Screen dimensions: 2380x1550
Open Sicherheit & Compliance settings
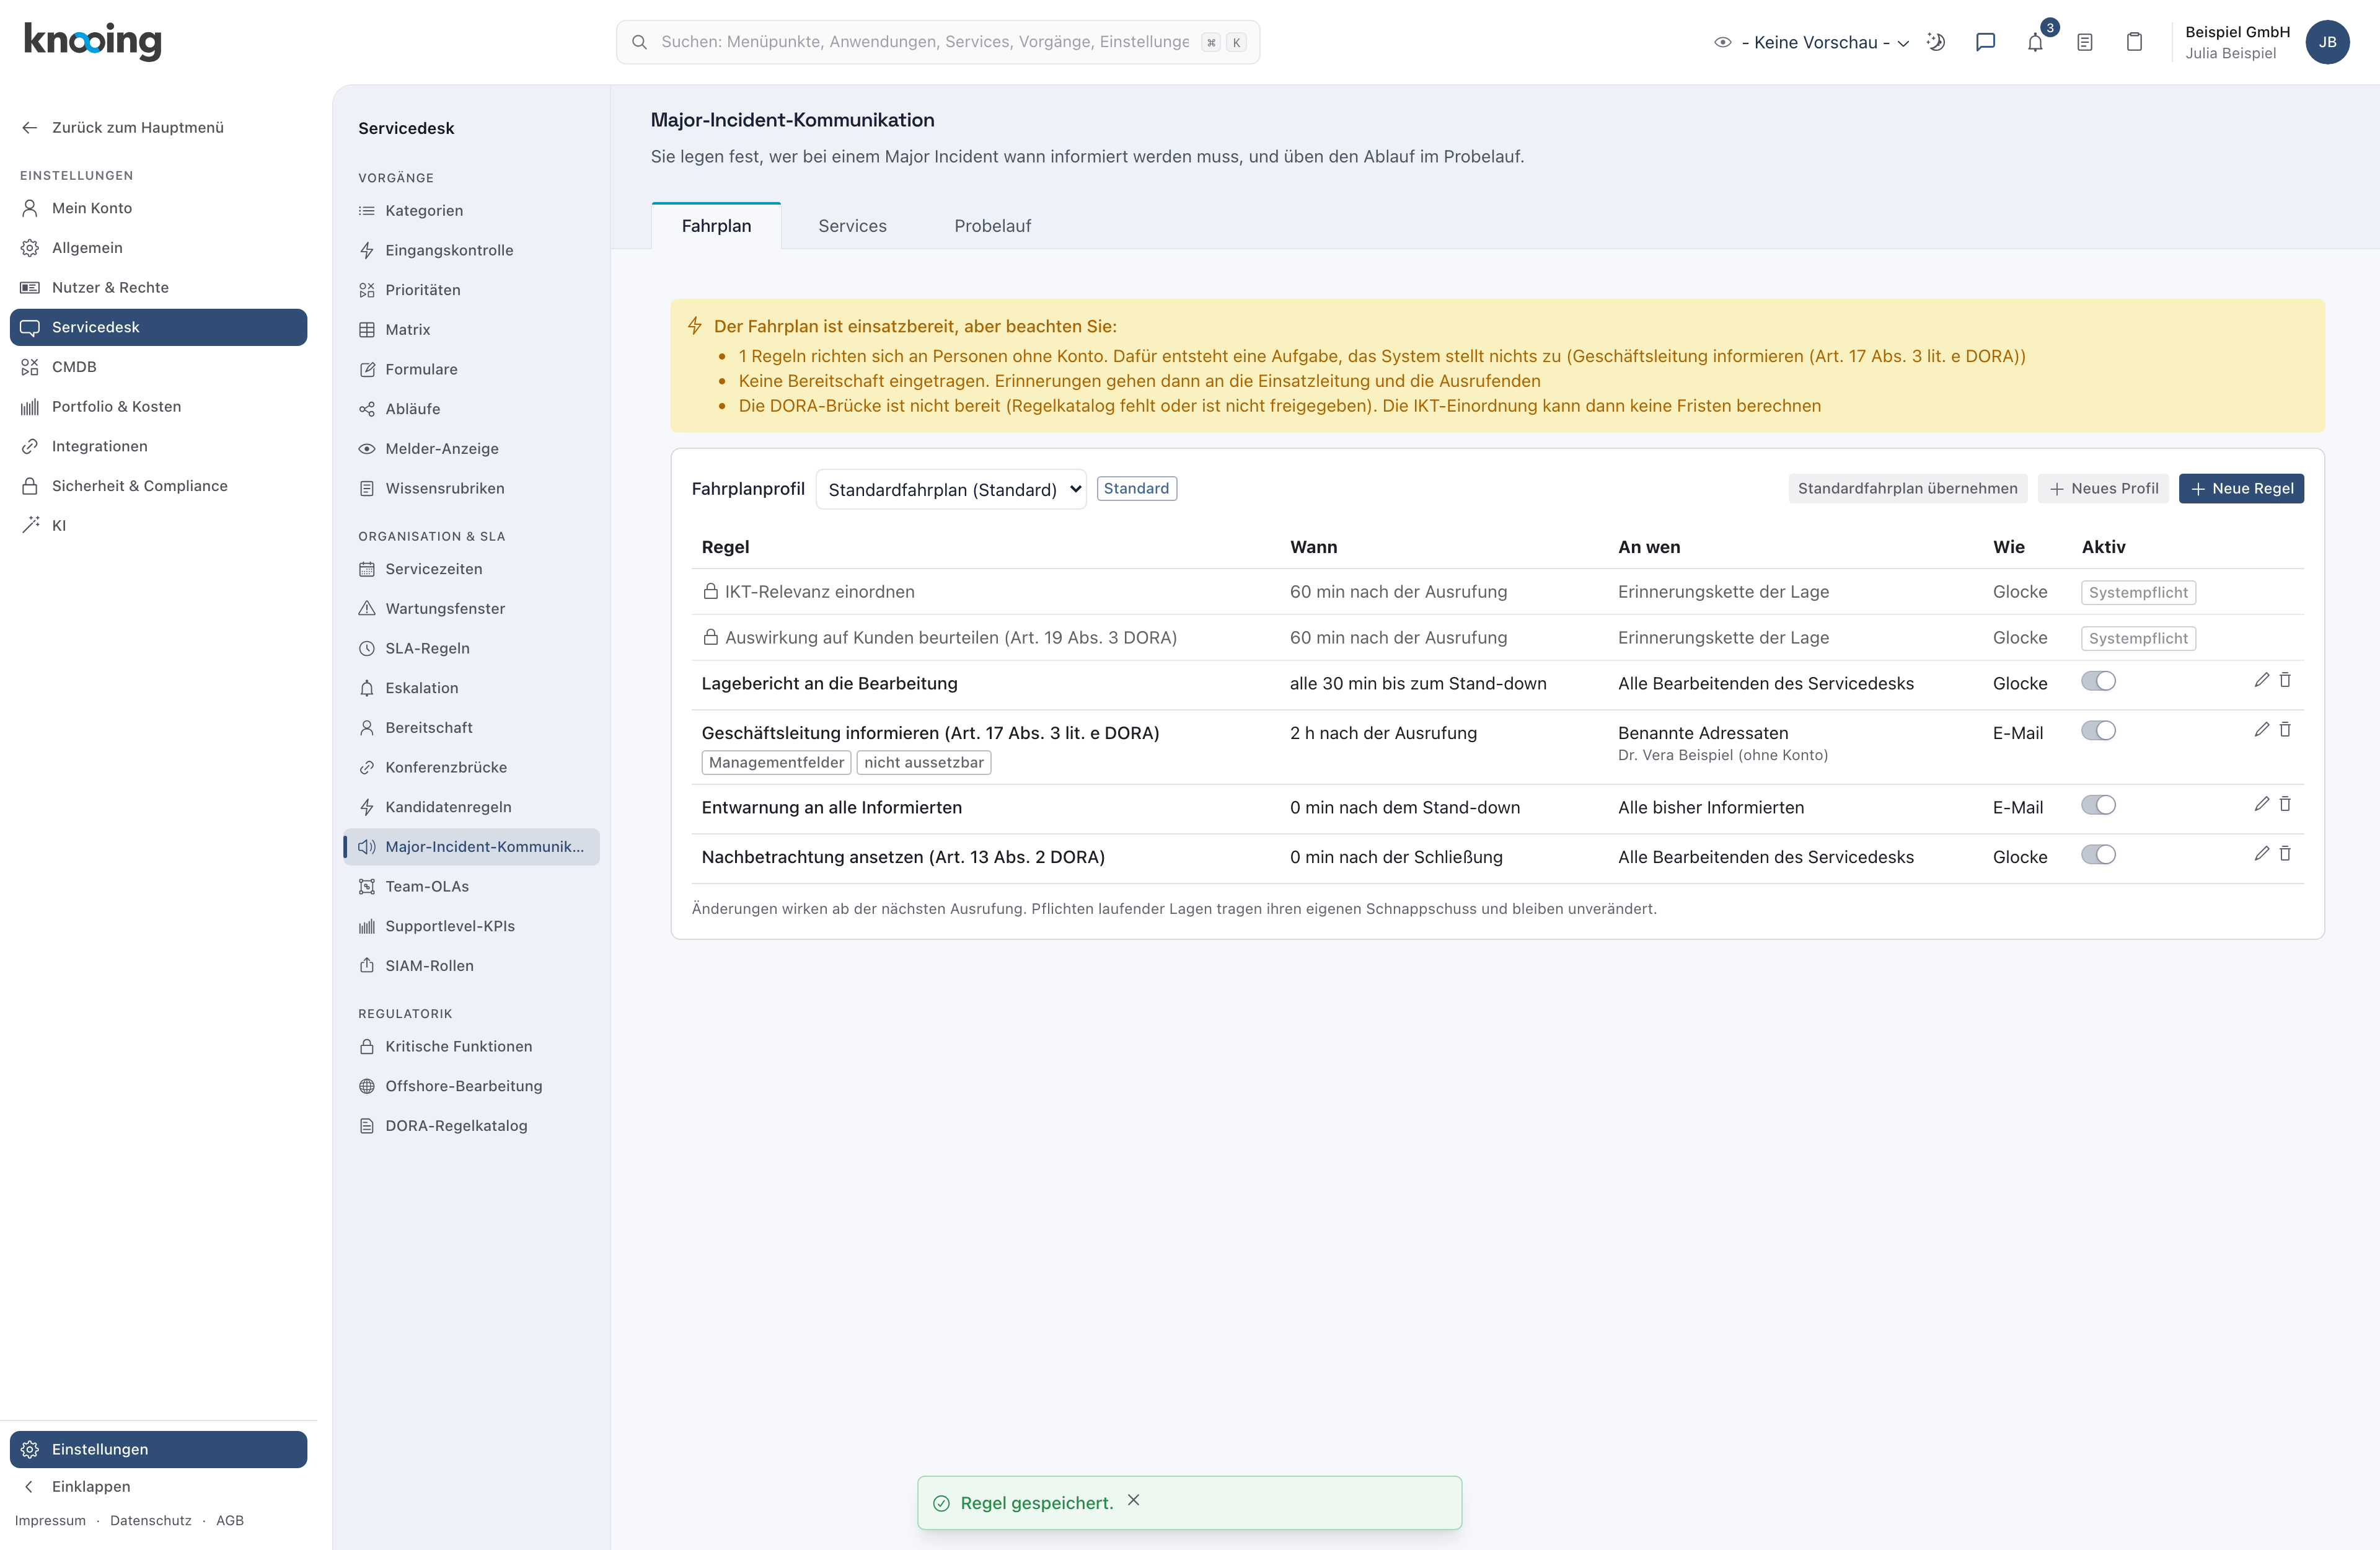pyautogui.click(x=158, y=486)
